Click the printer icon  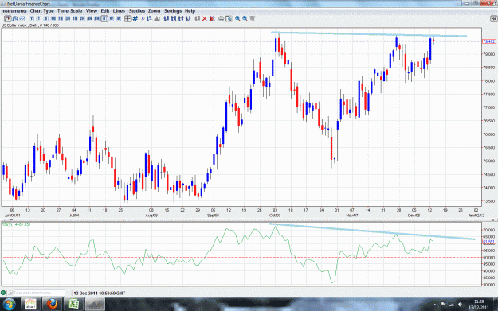(221, 19)
